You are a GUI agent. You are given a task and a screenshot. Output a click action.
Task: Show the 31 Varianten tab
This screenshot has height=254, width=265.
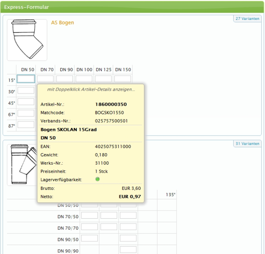247,143
